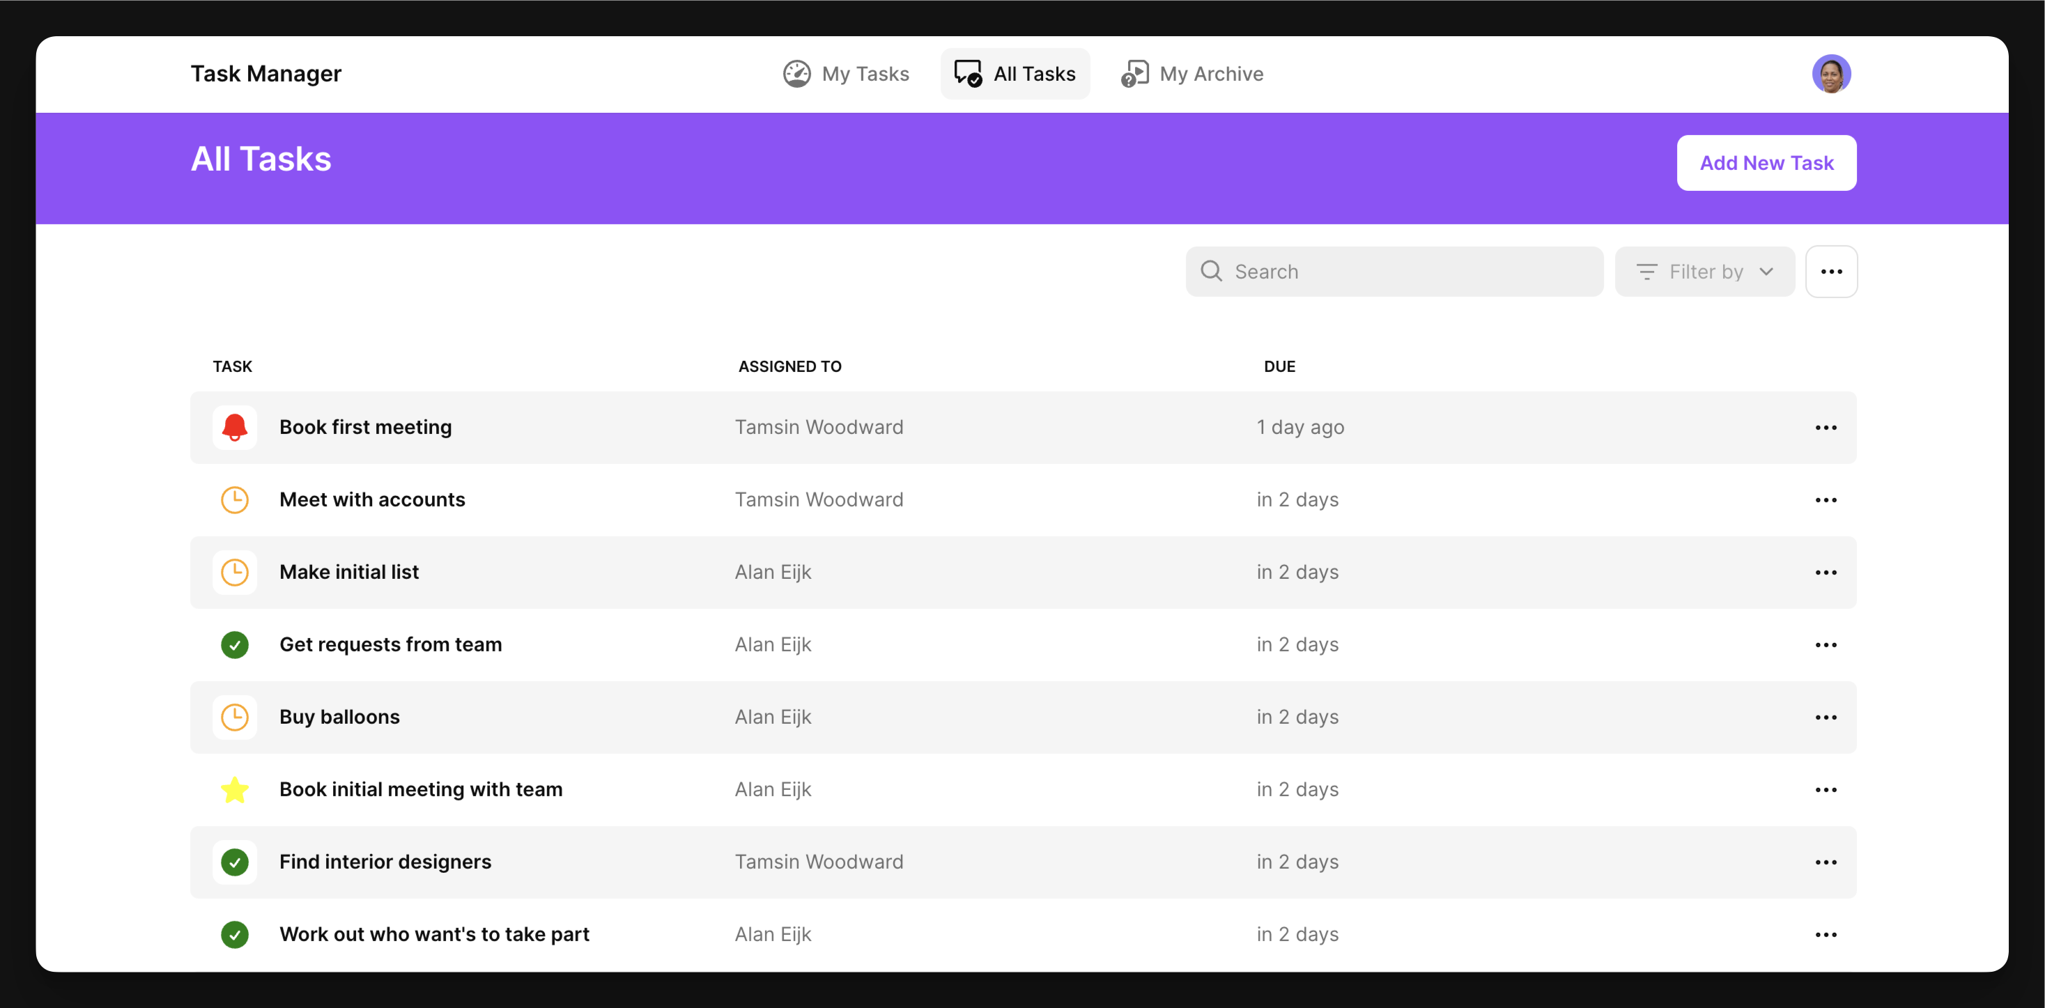2045x1008 pixels.
Task: Click the clock icon beside Buy balloons
Action: [234, 718]
